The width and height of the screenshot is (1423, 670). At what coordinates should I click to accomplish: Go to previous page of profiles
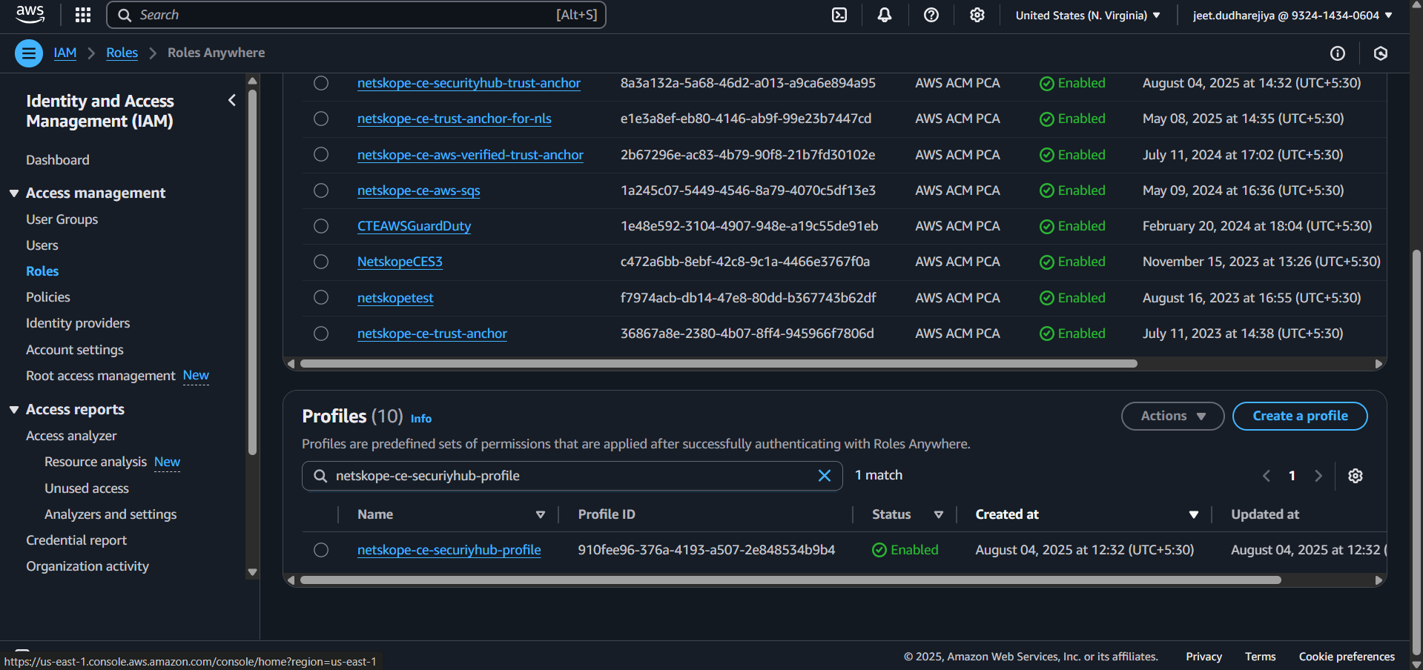pyautogui.click(x=1267, y=476)
